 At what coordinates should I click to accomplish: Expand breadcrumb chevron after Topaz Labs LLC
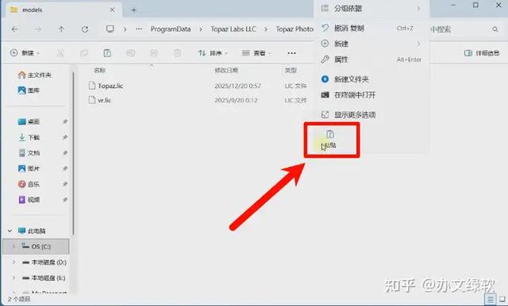click(x=266, y=29)
